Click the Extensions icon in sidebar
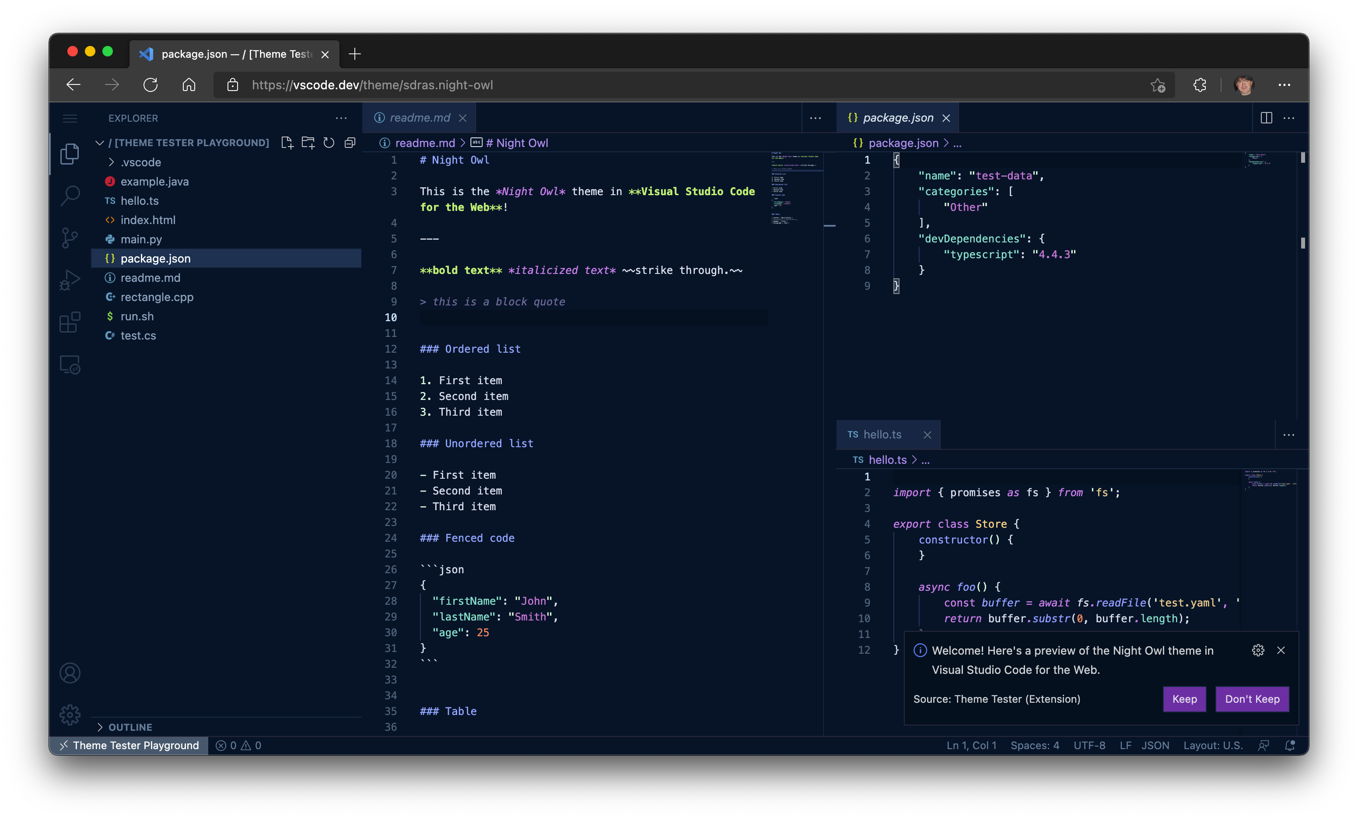This screenshot has width=1358, height=820. [x=70, y=321]
